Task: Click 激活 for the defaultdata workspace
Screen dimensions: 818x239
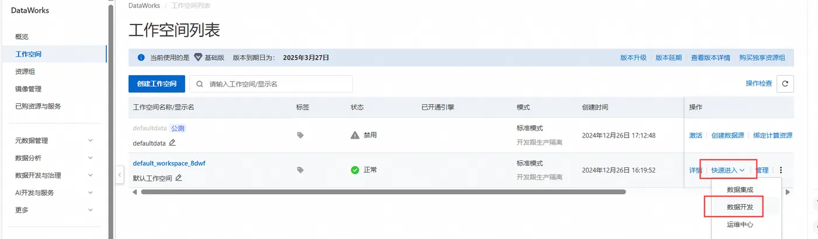Action: tap(696, 135)
